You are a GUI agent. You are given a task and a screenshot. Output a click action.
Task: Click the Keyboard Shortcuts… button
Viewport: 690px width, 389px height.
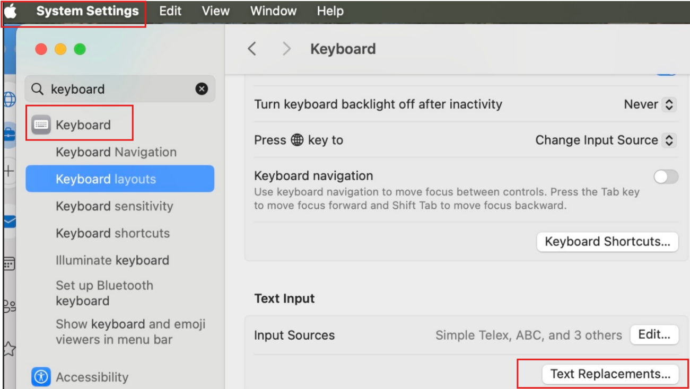pos(608,242)
